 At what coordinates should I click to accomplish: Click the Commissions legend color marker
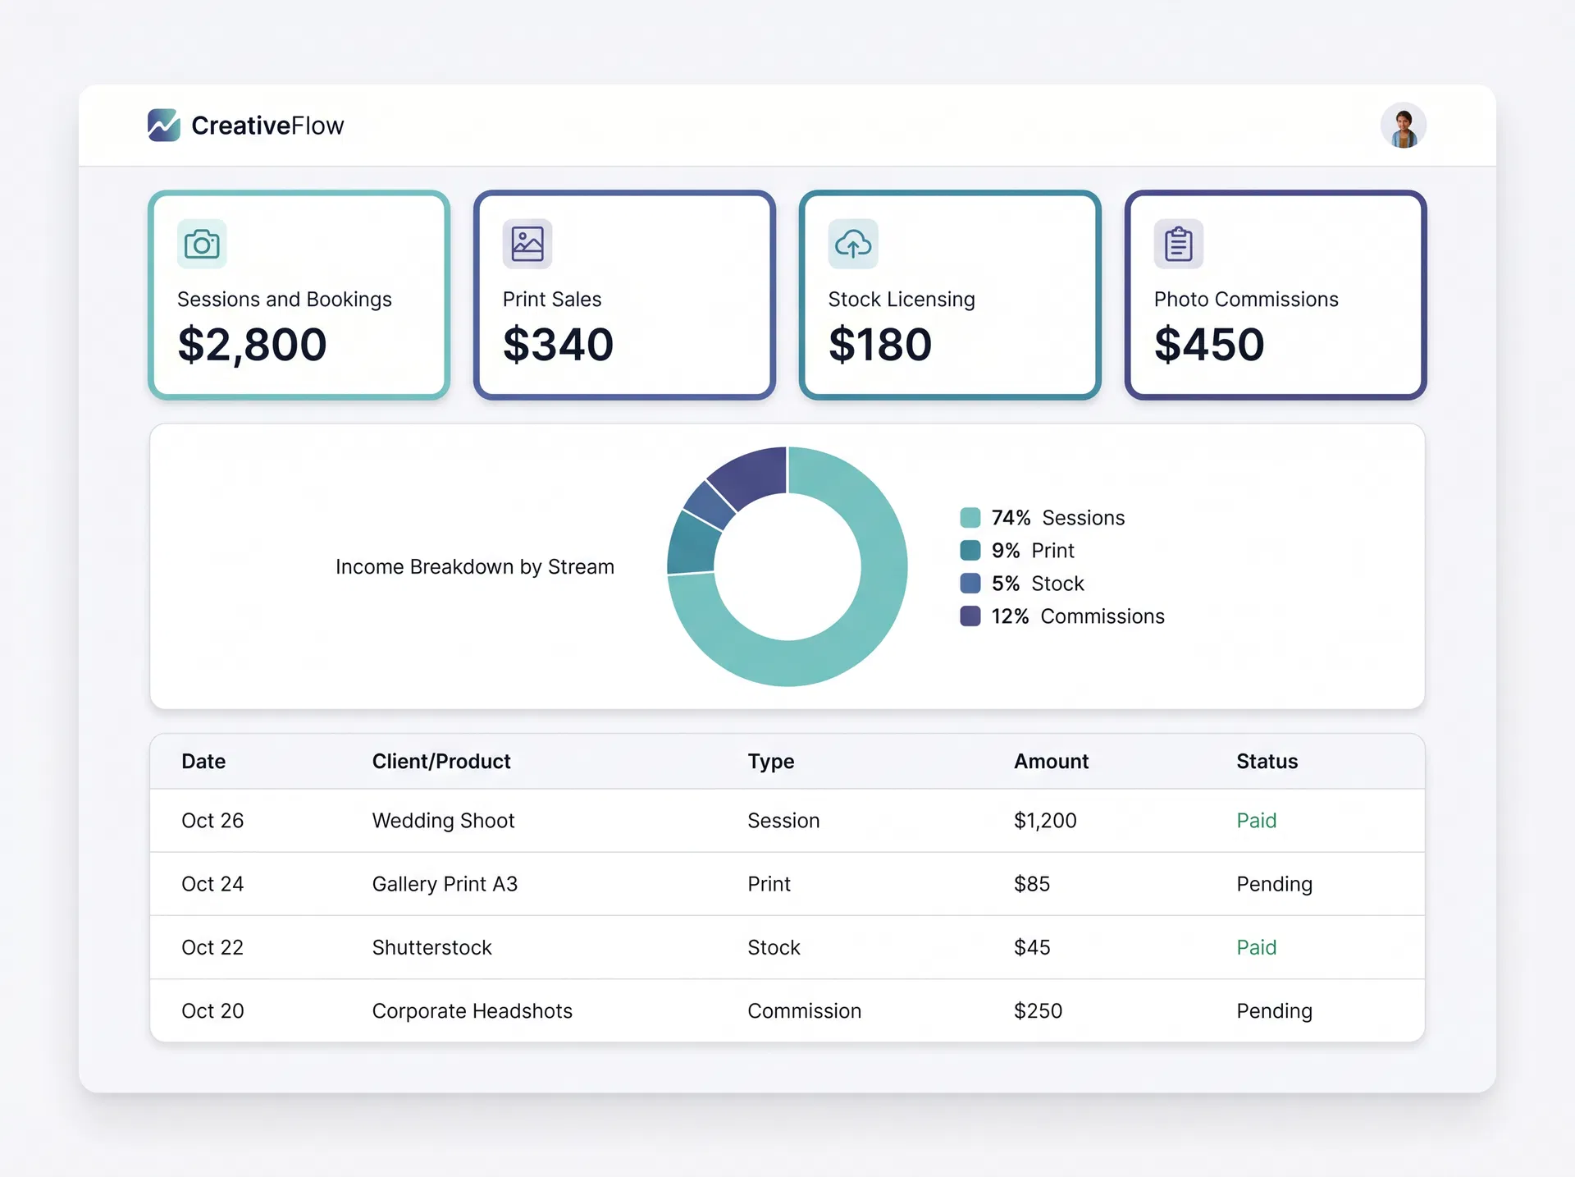click(970, 616)
